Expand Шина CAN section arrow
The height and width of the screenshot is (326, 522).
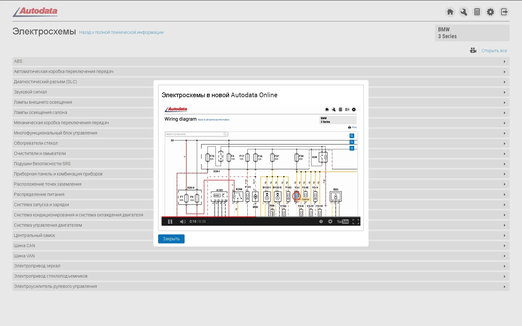(505, 246)
